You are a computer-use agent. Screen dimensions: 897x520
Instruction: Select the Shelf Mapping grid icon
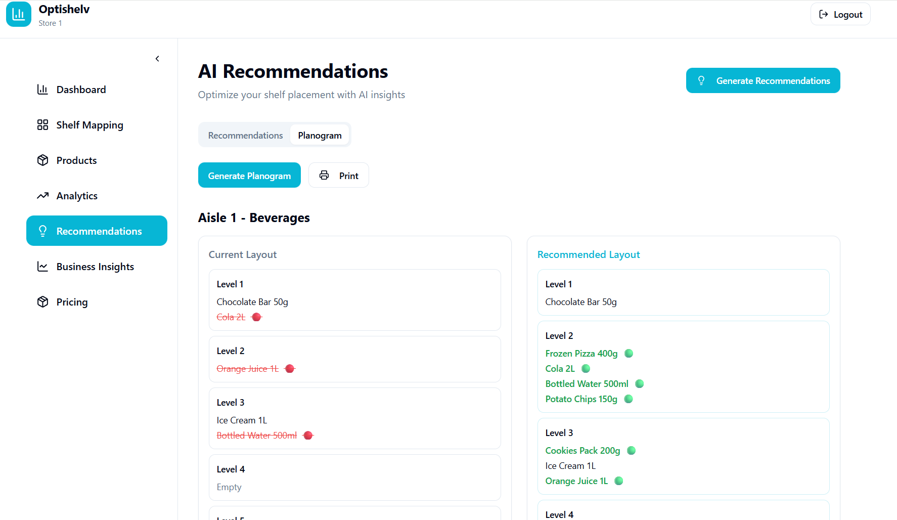(x=43, y=124)
